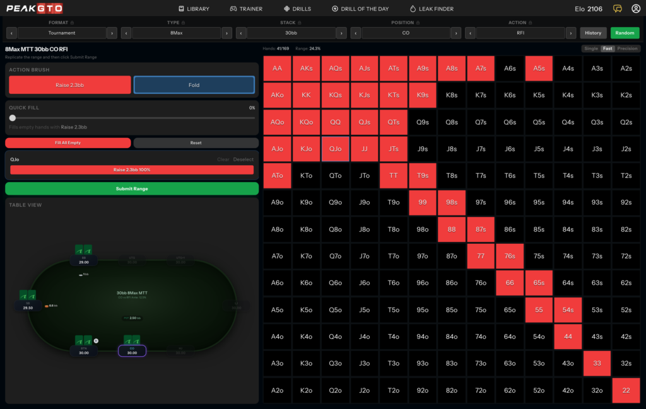Open the Leak Finder menu
Viewport: 646px width, 409px height.
click(432, 9)
